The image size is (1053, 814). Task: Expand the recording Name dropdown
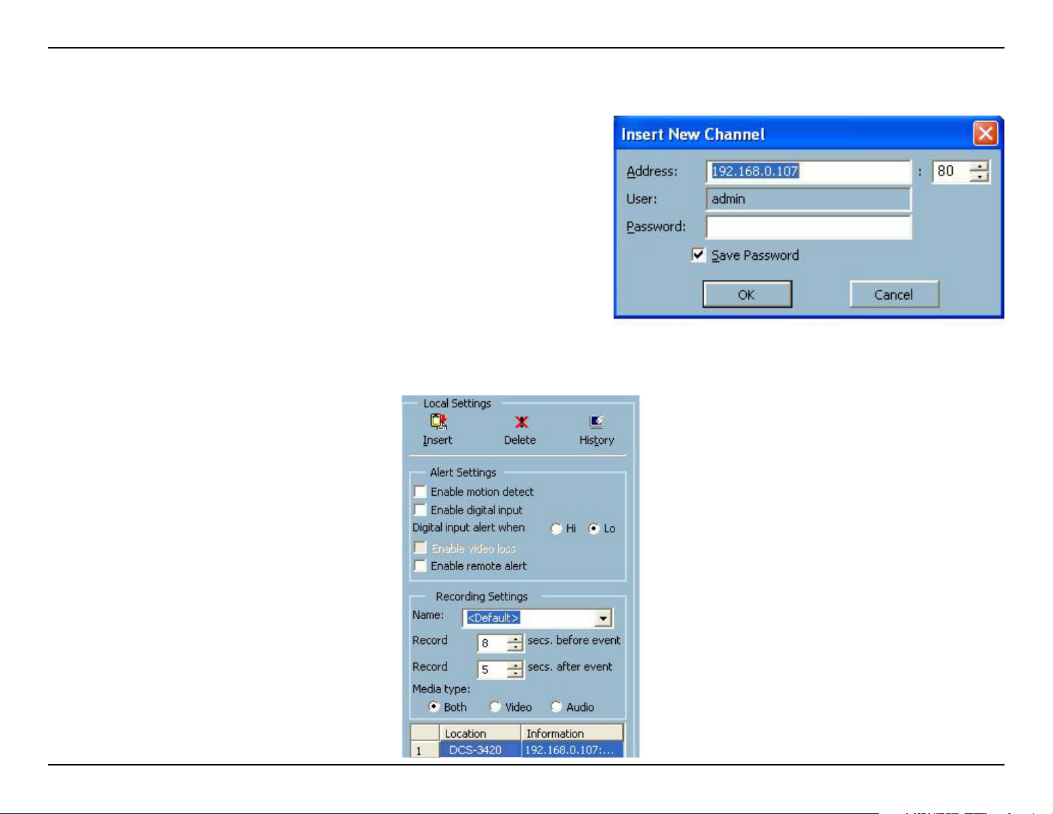pos(603,619)
